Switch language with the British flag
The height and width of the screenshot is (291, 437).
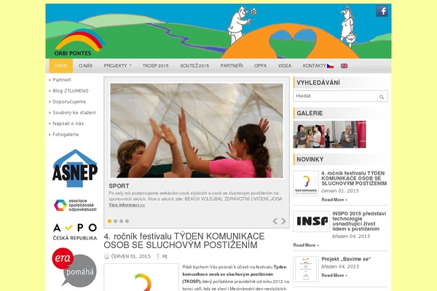pos(345,66)
